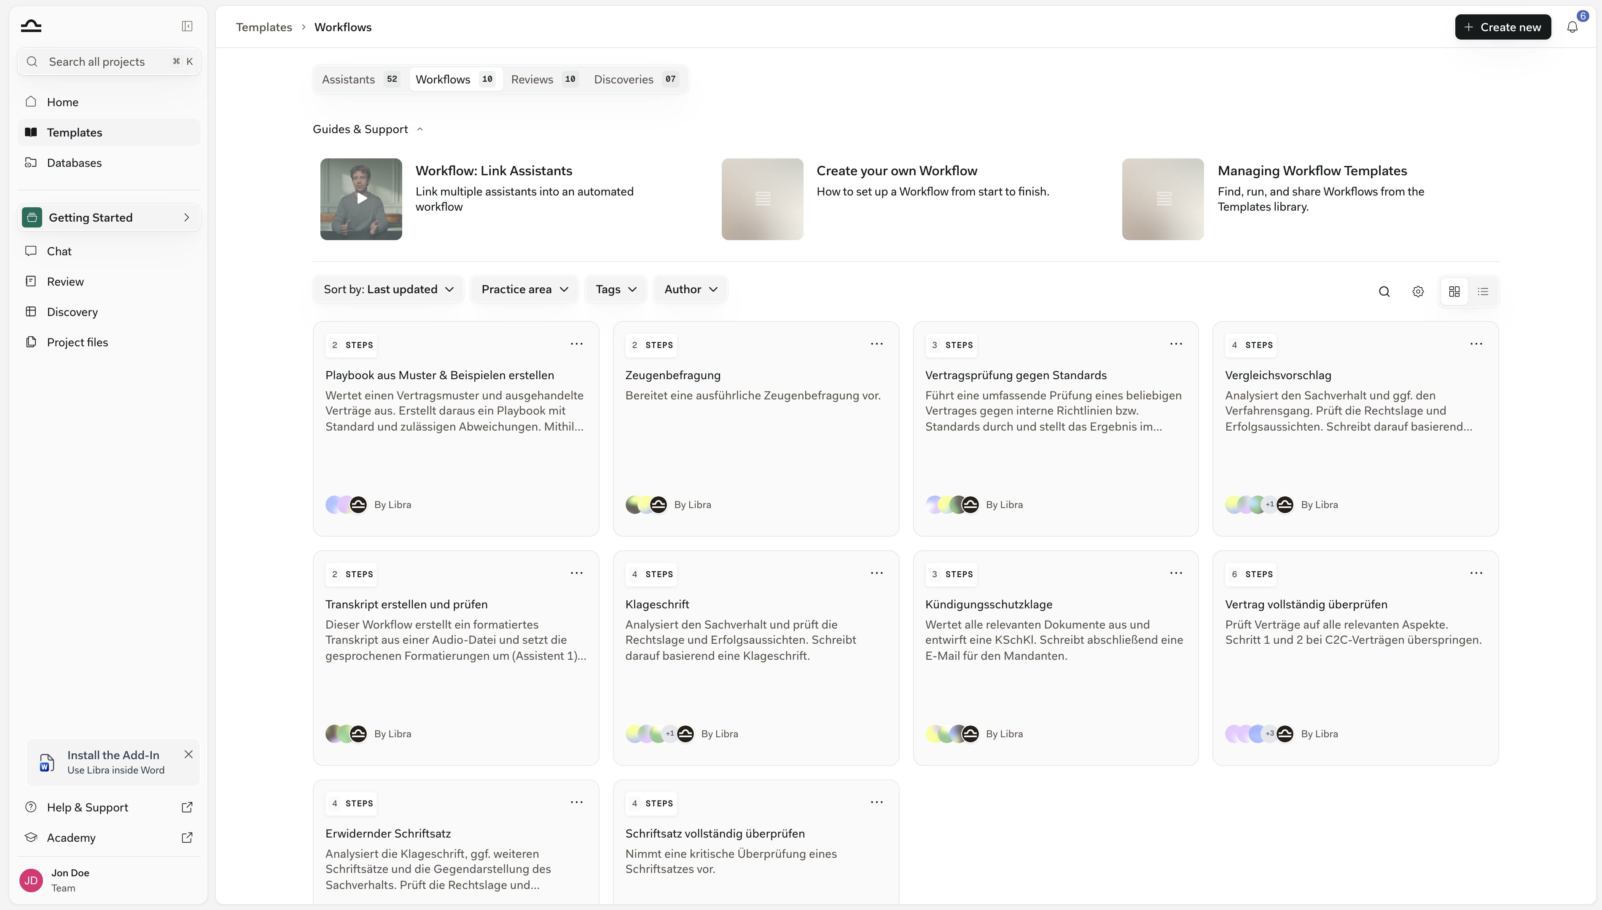1602x910 pixels.
Task: Click the Libra logo in the sidebar
Action: [31, 26]
